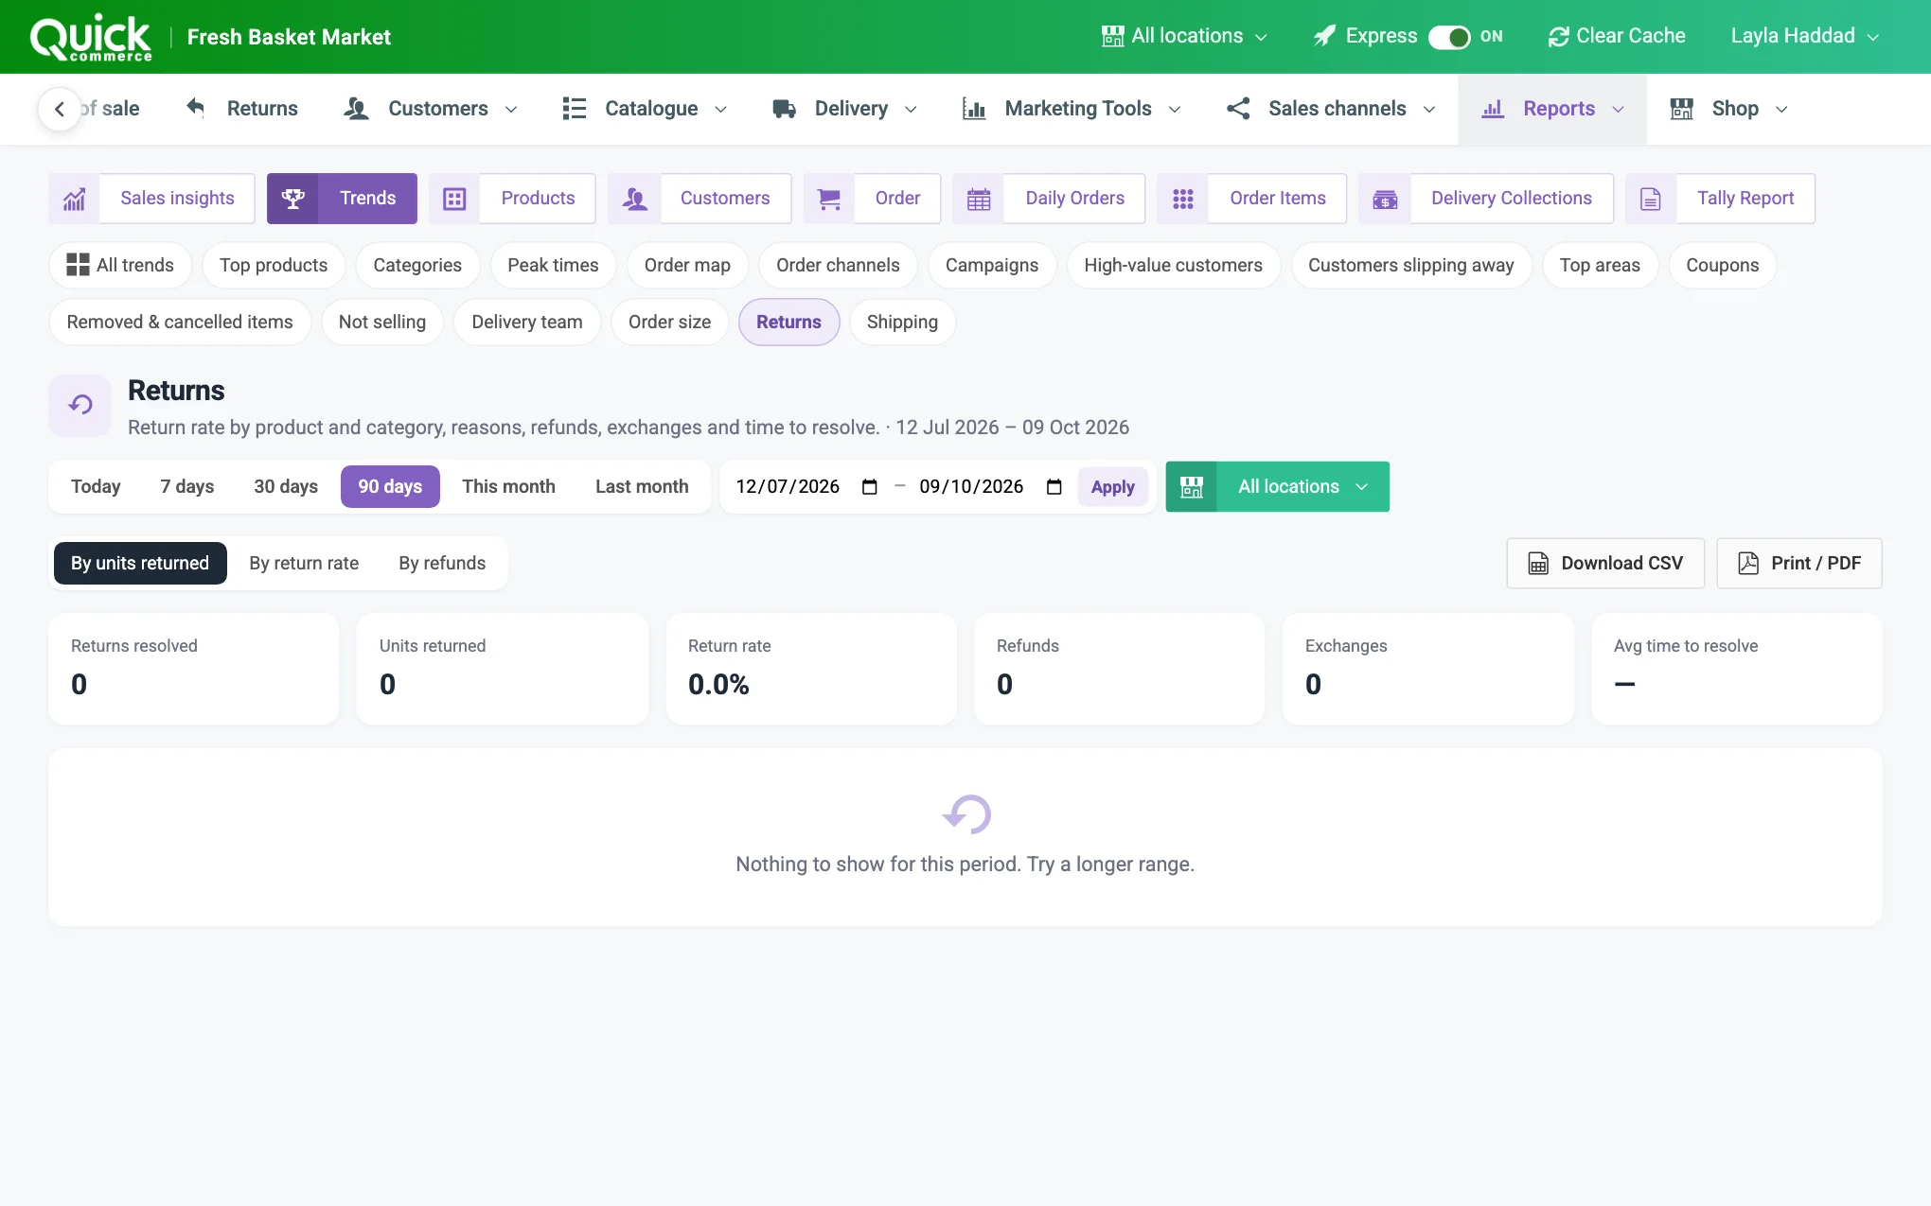Image resolution: width=1931 pixels, height=1206 pixels.
Task: Click the Customers report person icon
Action: [634, 199]
